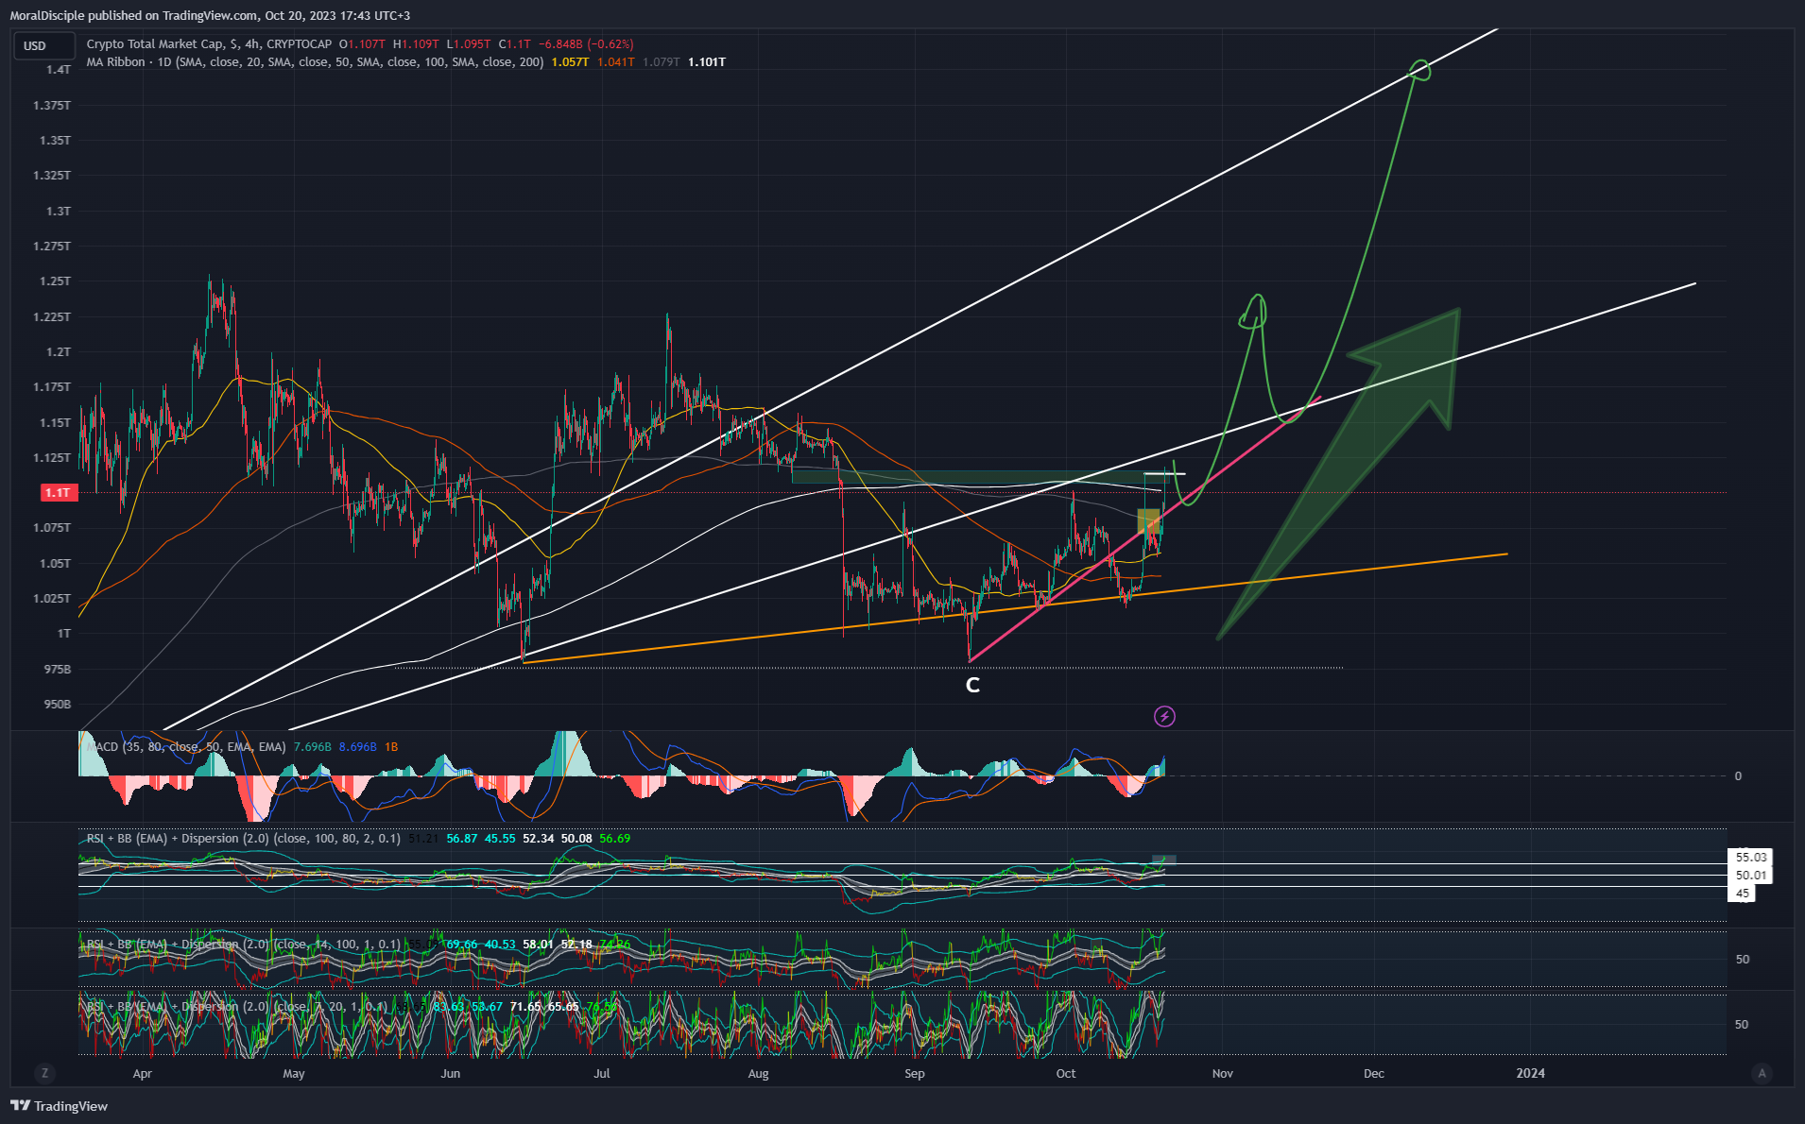1805x1124 pixels.
Task: Click the TradingView logo in the footer
Action: [60, 1106]
